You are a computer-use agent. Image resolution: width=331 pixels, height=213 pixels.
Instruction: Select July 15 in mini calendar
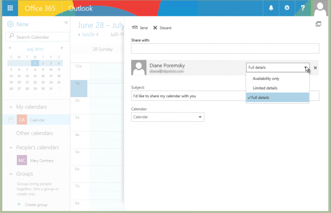[35, 76]
